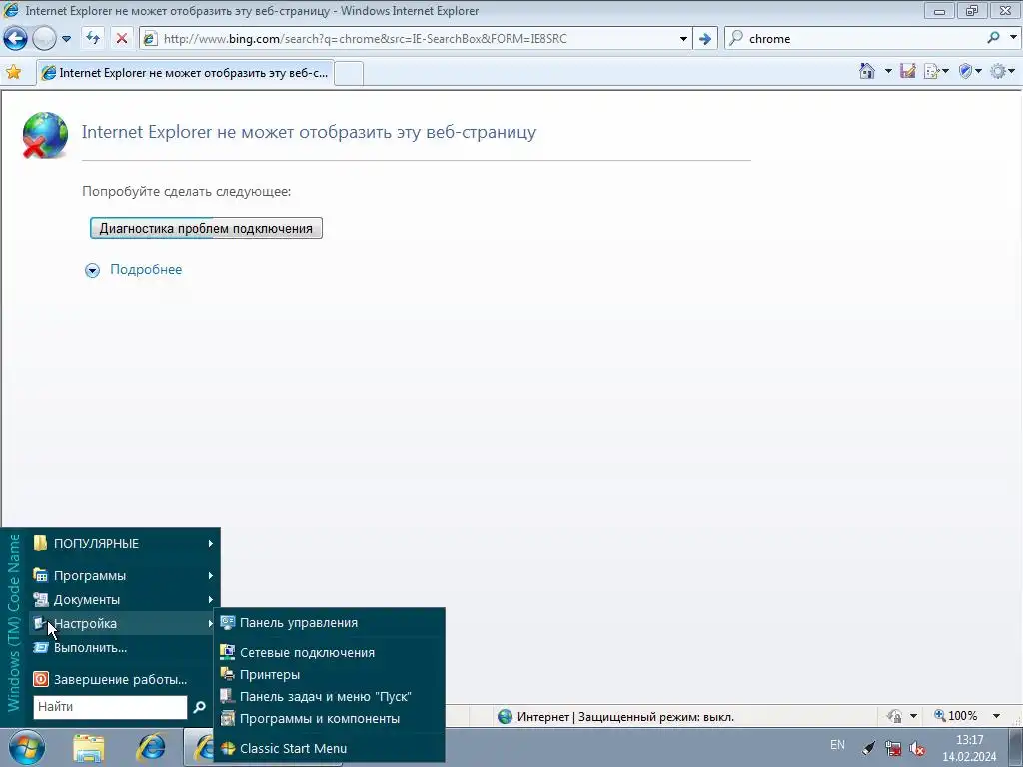
Task: Open the Page menu icon
Action: tap(932, 71)
